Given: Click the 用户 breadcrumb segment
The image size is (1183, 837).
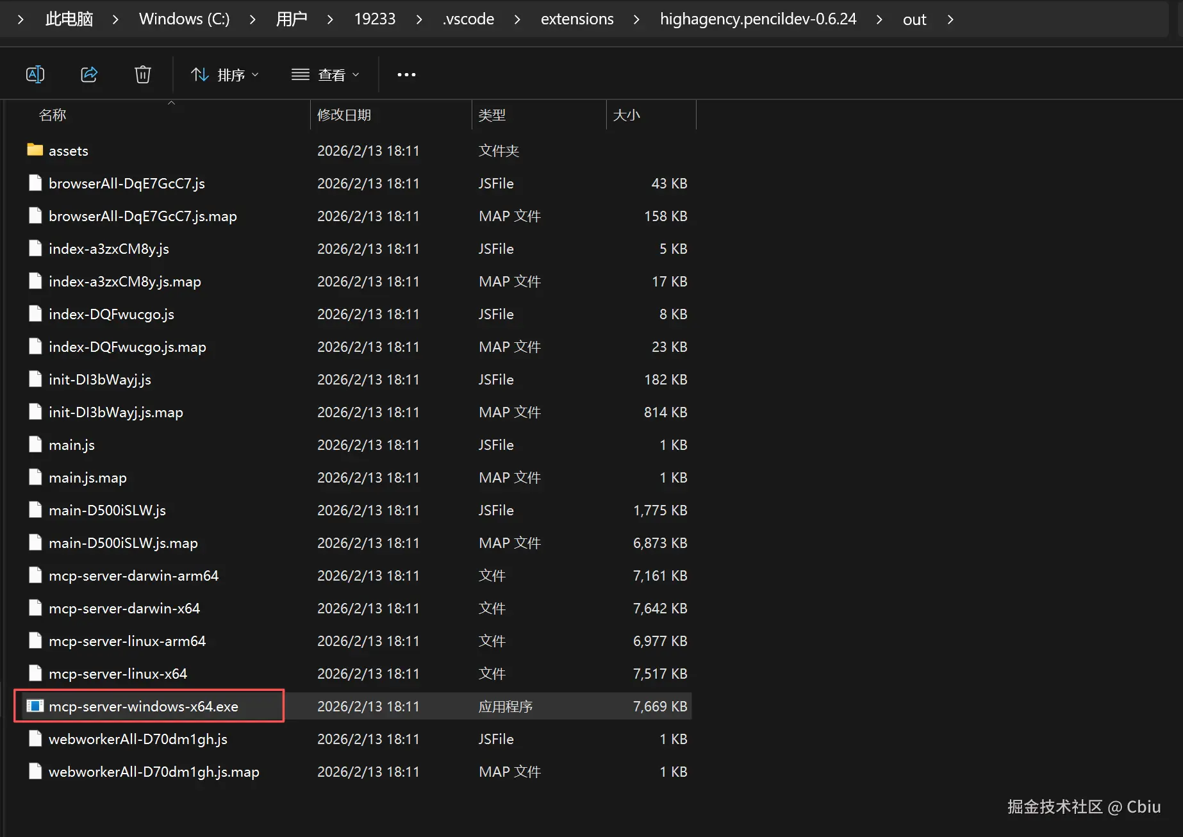Looking at the screenshot, I should coord(292,19).
